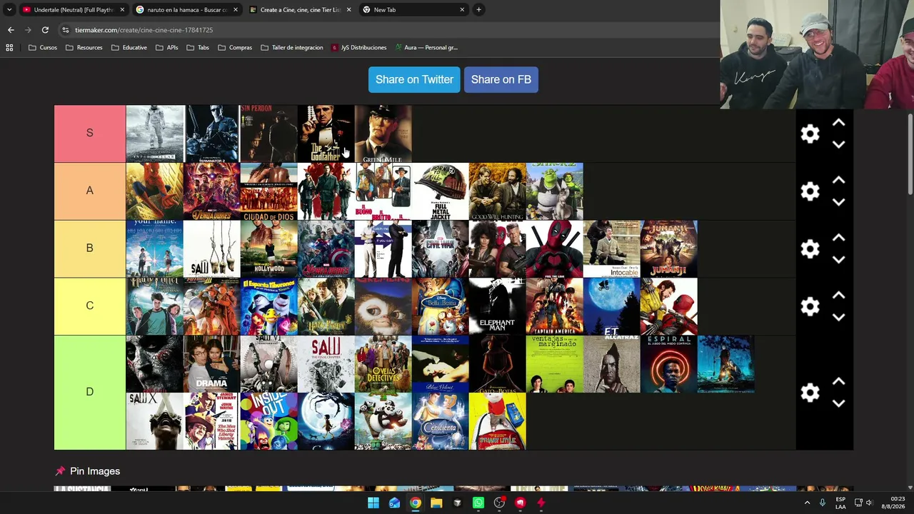
Task: Open the Taller de integracion bookmark folder
Action: (x=292, y=48)
